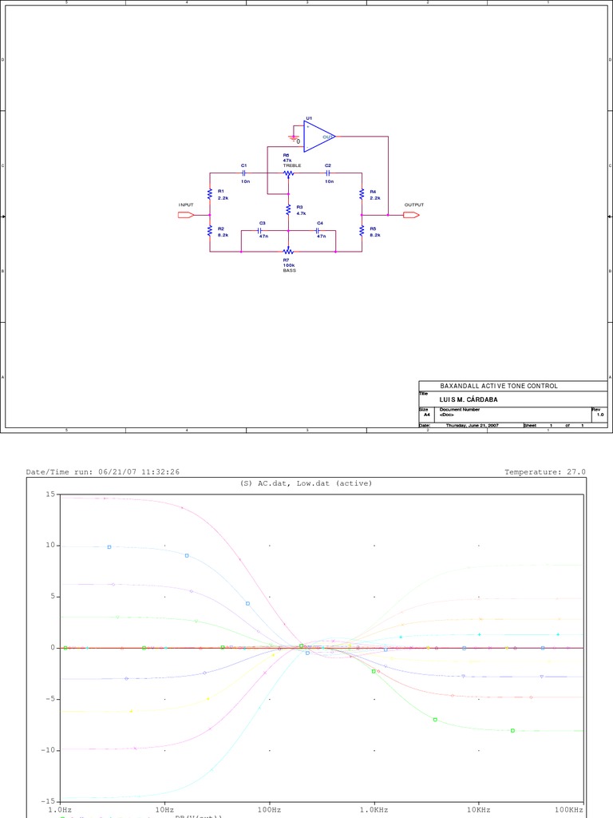Viewport: 613px width, 818px height.
Task: Click the OUT pin label on op-amp
Action: (x=327, y=137)
